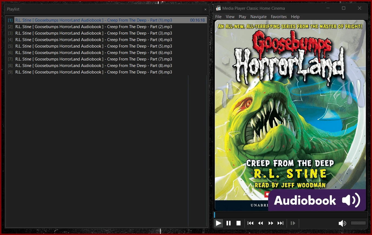The height and width of the screenshot is (235, 372).
Task: Open the File menu
Action: [218, 17]
